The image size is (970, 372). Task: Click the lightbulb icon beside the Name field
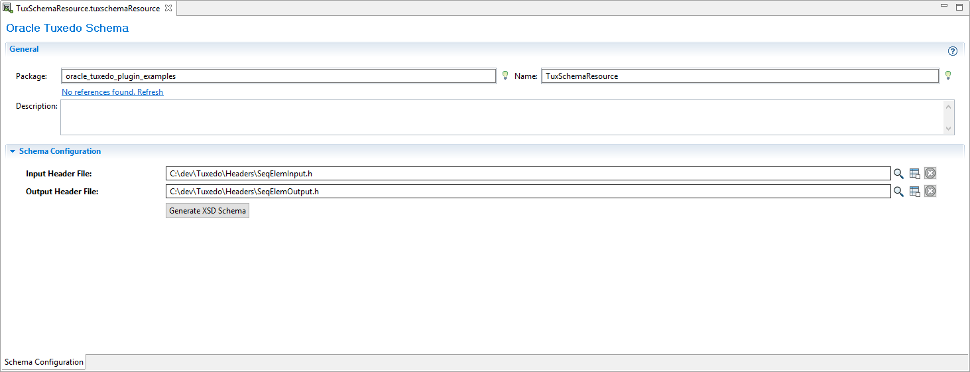(x=948, y=75)
